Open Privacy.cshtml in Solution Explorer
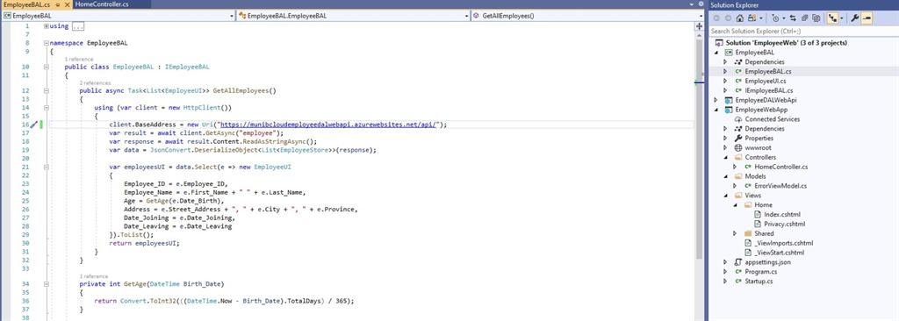Viewport: 899px width, 321px height. point(784,225)
